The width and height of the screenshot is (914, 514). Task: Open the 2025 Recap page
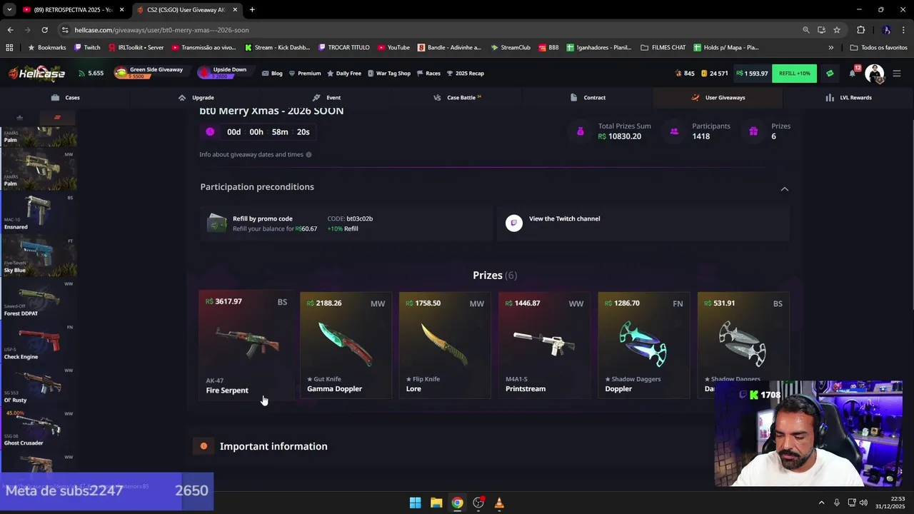(x=466, y=74)
